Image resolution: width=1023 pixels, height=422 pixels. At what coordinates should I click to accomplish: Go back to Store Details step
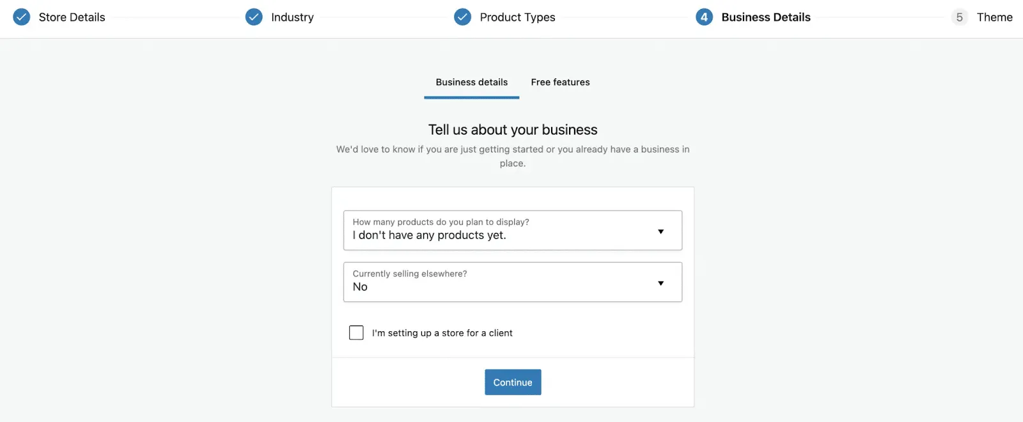pos(72,17)
